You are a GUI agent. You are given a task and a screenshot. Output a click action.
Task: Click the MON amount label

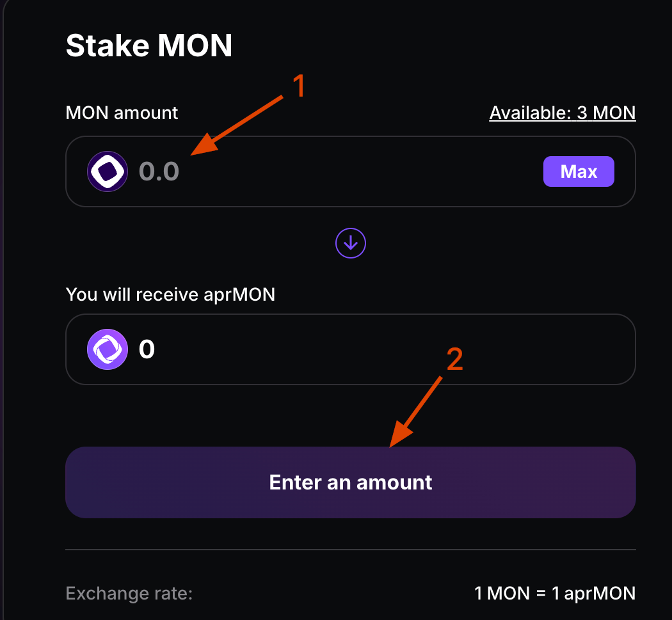(122, 113)
